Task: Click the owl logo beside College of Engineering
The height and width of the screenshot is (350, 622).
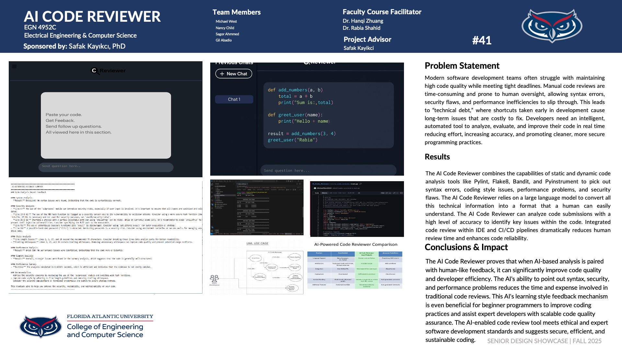Action: tap(41, 327)
